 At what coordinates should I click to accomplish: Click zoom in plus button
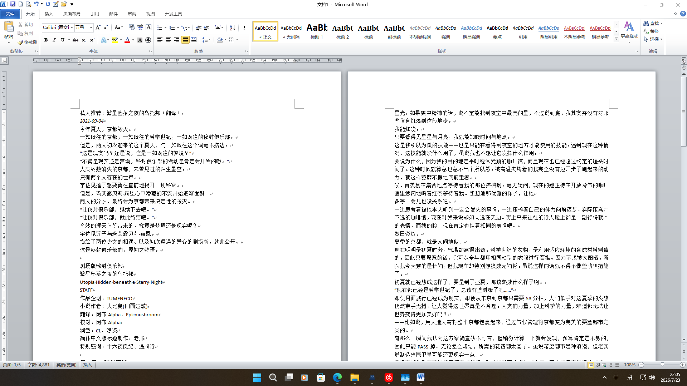click(683, 365)
